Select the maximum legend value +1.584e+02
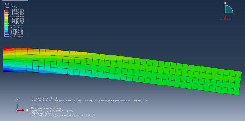Screen dimensions: 245x121 point(17,10)
